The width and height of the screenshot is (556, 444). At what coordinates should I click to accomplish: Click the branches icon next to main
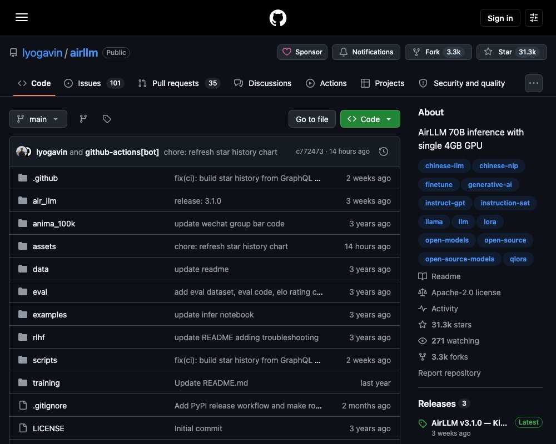coord(83,119)
